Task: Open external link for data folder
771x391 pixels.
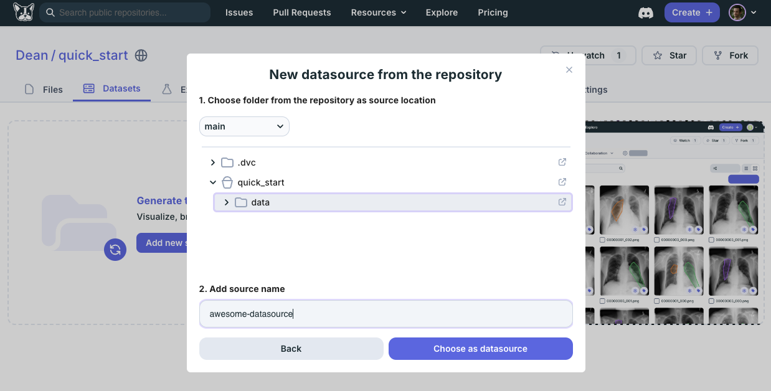Action: pyautogui.click(x=562, y=202)
